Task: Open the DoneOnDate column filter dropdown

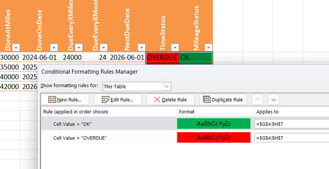Action: (x=54, y=48)
